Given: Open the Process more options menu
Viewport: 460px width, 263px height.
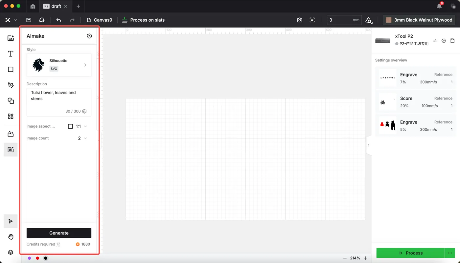Looking at the screenshot, I should 450,253.
